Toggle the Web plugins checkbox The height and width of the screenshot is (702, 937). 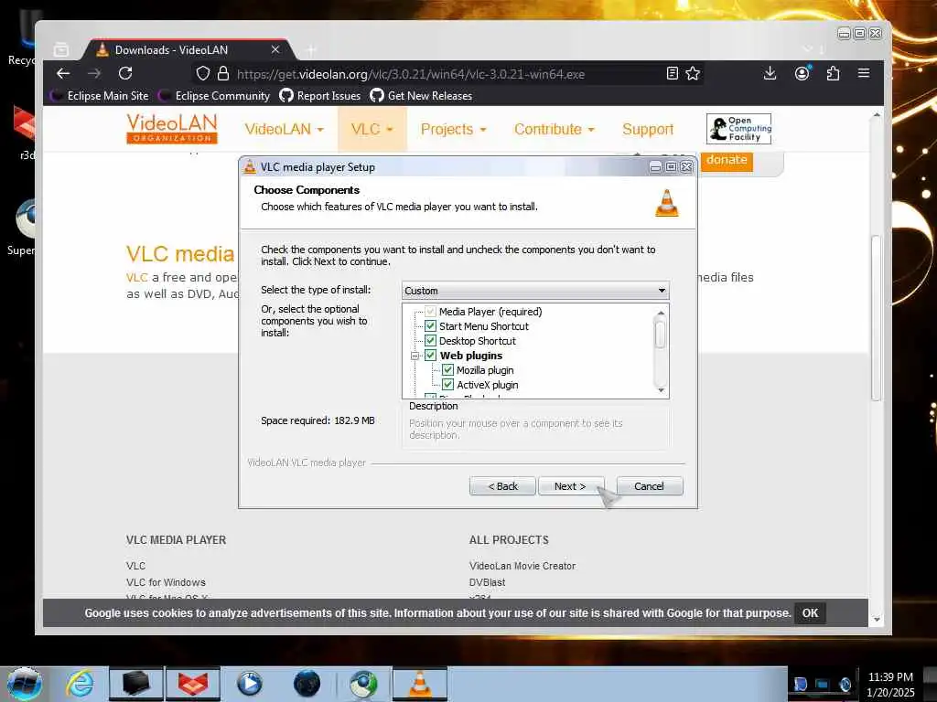pyautogui.click(x=430, y=356)
